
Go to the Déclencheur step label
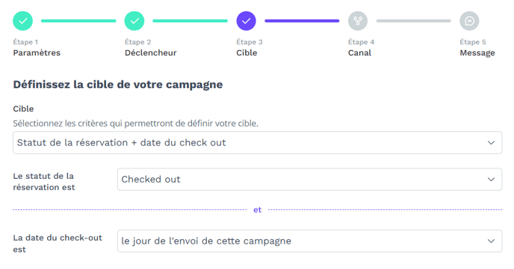(x=150, y=53)
